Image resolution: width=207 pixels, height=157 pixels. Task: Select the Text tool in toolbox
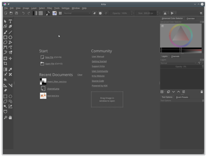tap(10, 21)
